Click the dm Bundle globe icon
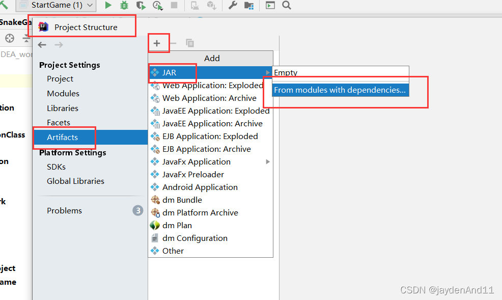 155,200
